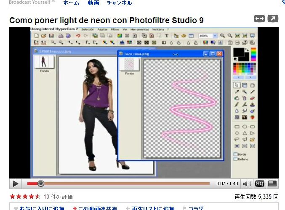Screen dimensions: 285x210
Task: Click 再生リストに追加 link
Action: [x=153, y=208]
